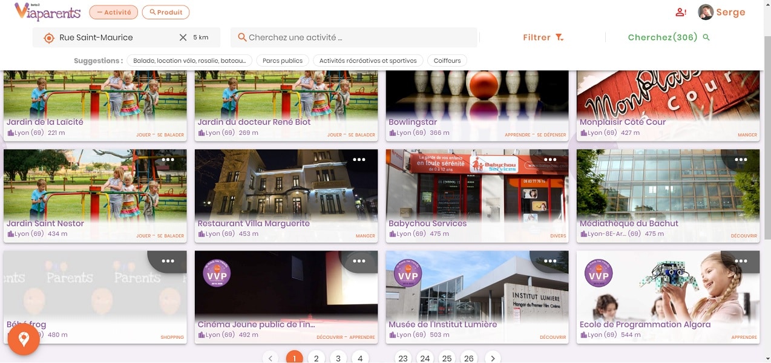Screen dimensions: 771x363
Task: Open the Jardin du docteur René Biot card
Action: (x=286, y=105)
